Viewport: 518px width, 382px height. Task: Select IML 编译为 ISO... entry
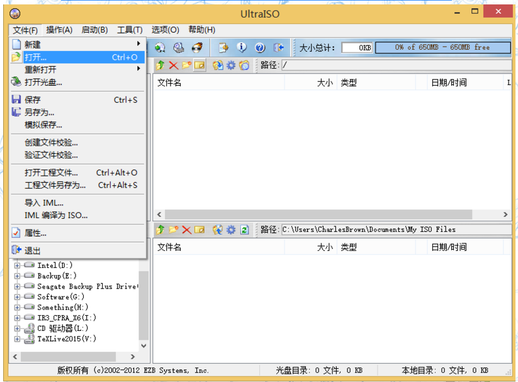point(77,216)
